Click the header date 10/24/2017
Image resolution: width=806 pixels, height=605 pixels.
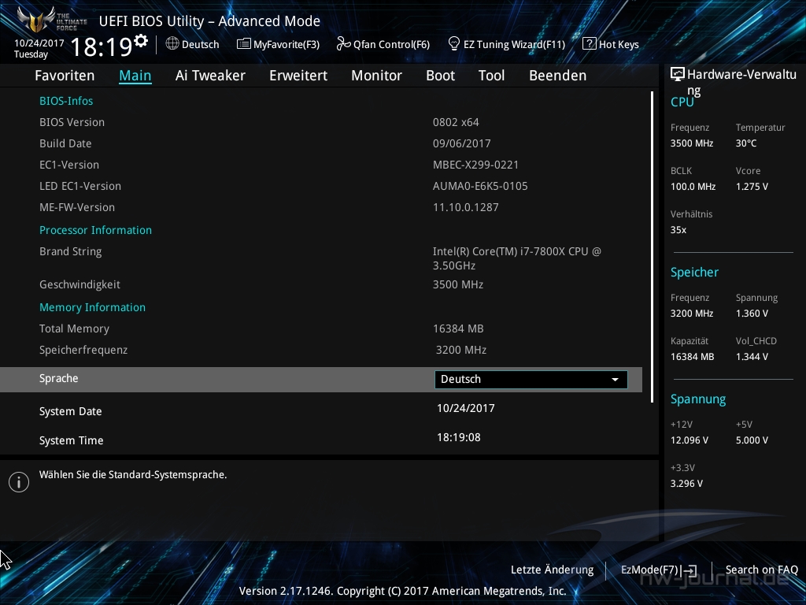pyautogui.click(x=39, y=43)
